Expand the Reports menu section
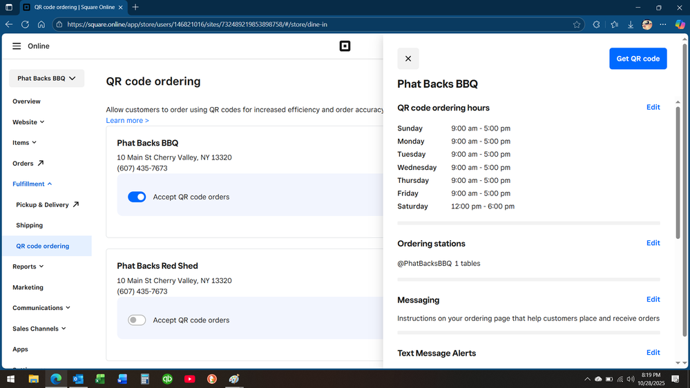 click(x=28, y=266)
